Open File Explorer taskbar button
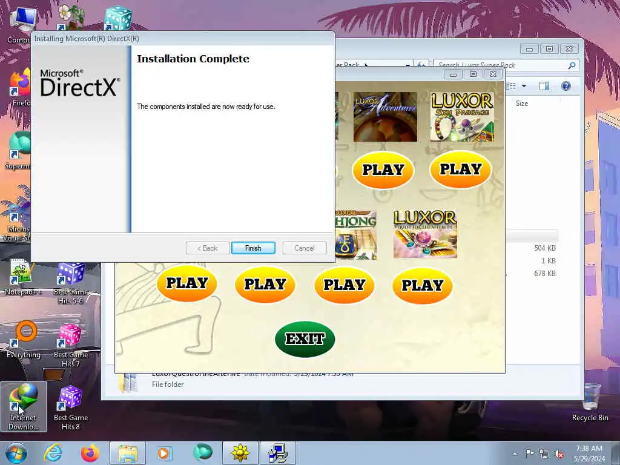The width and height of the screenshot is (620, 465). (127, 453)
